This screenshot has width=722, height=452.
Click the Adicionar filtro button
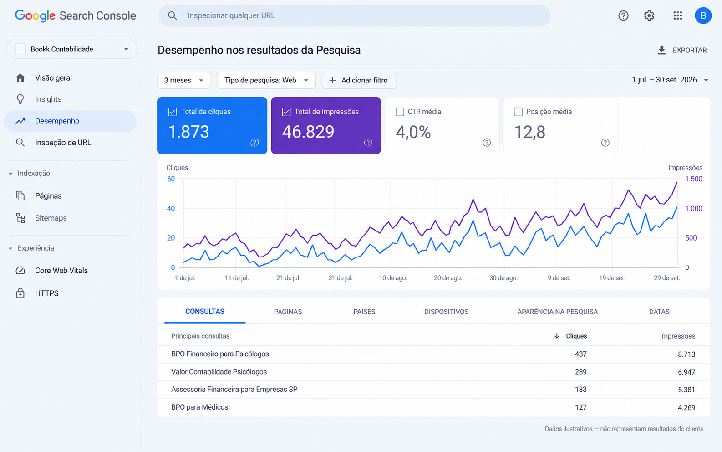tap(359, 80)
